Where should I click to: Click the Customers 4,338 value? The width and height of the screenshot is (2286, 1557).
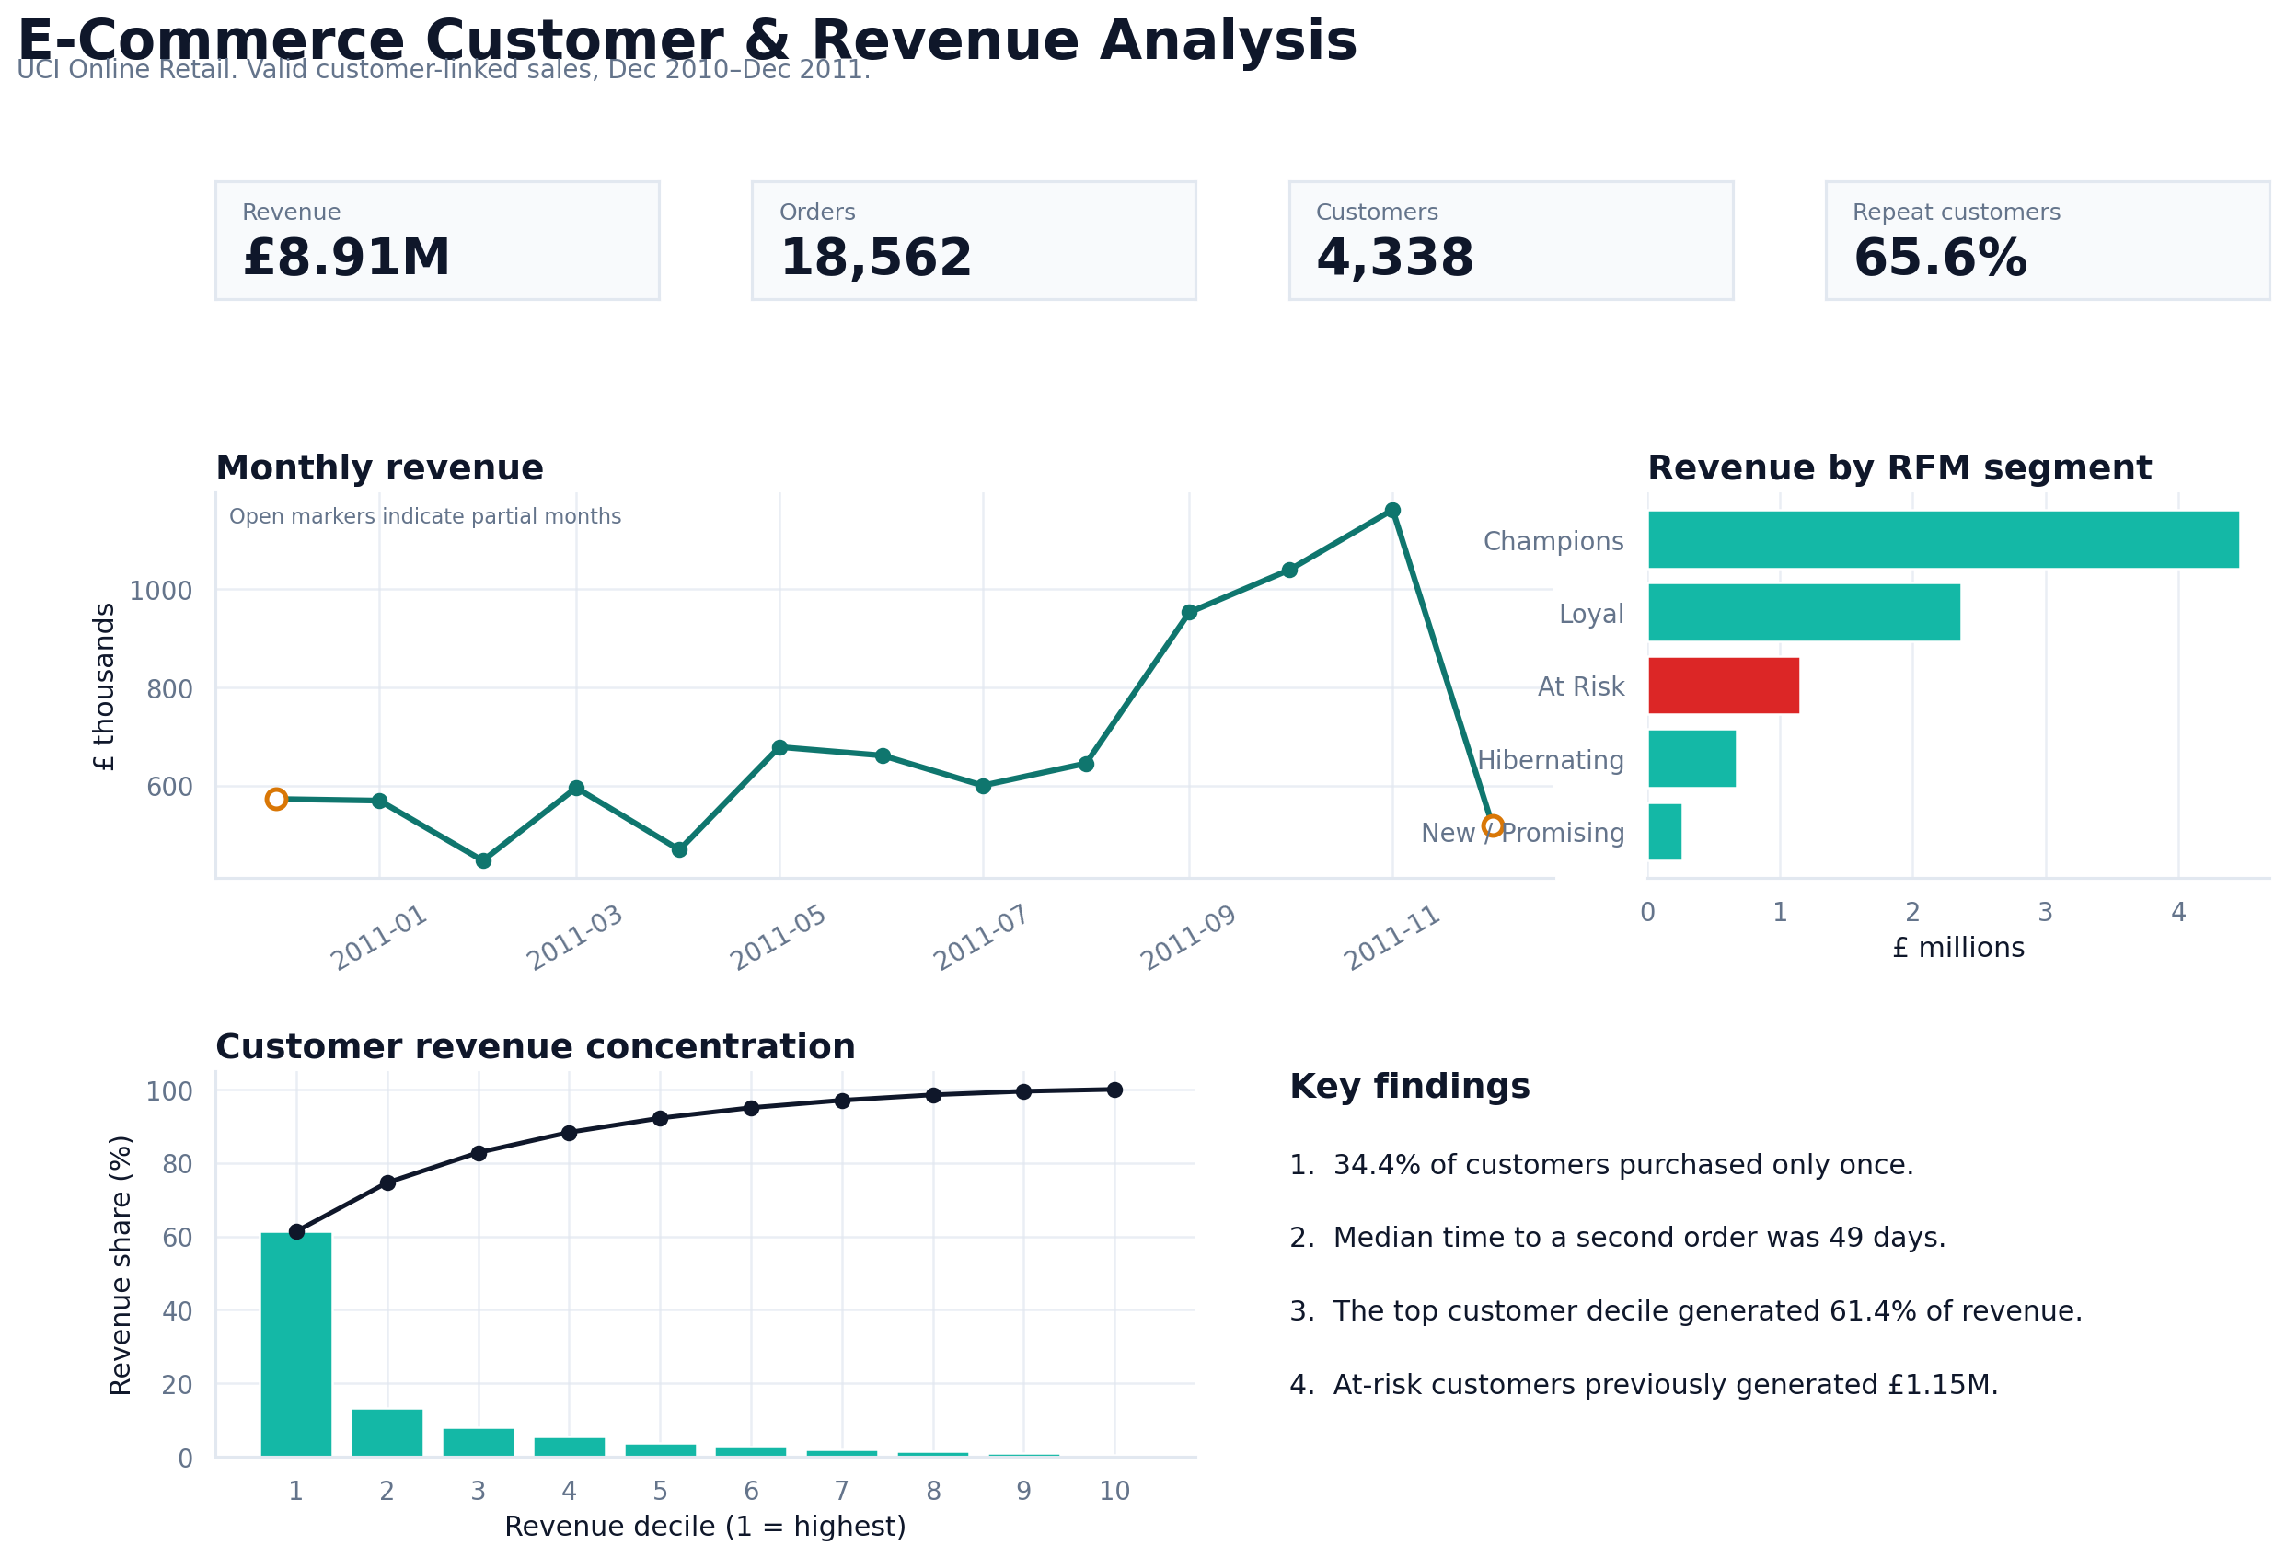coord(1395,258)
